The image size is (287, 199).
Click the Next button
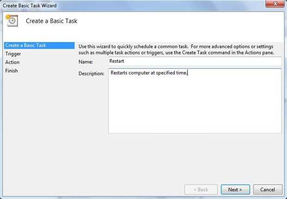[x=235, y=189]
